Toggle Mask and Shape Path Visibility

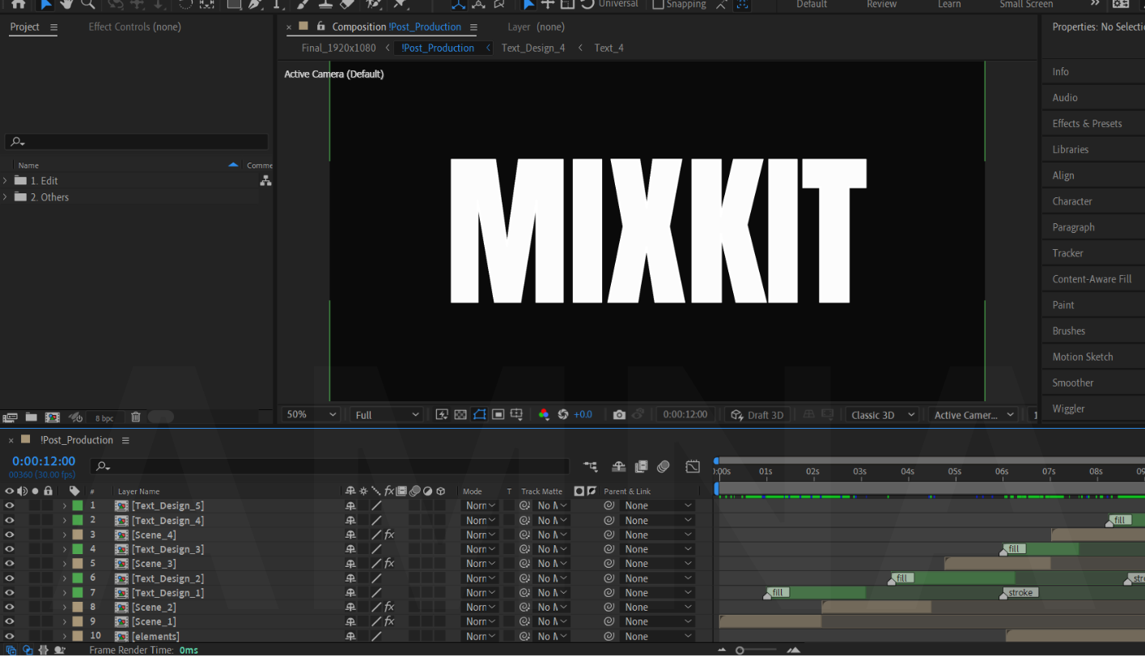click(x=480, y=414)
